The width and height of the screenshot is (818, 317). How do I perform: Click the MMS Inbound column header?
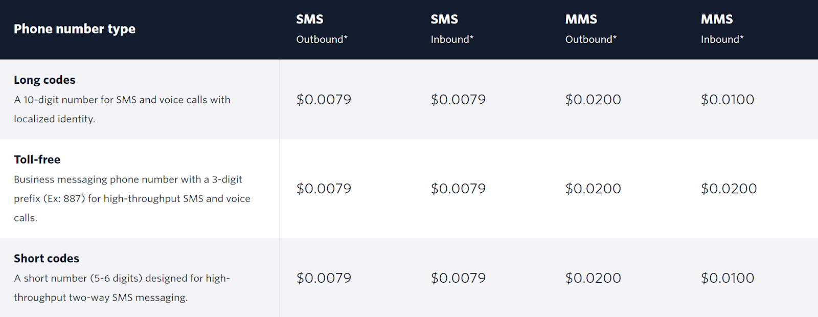722,29
